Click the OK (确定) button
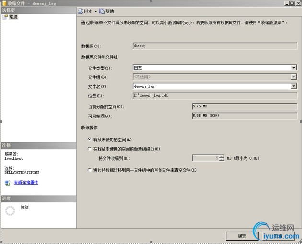This screenshot has height=244, width=302. click(242, 236)
